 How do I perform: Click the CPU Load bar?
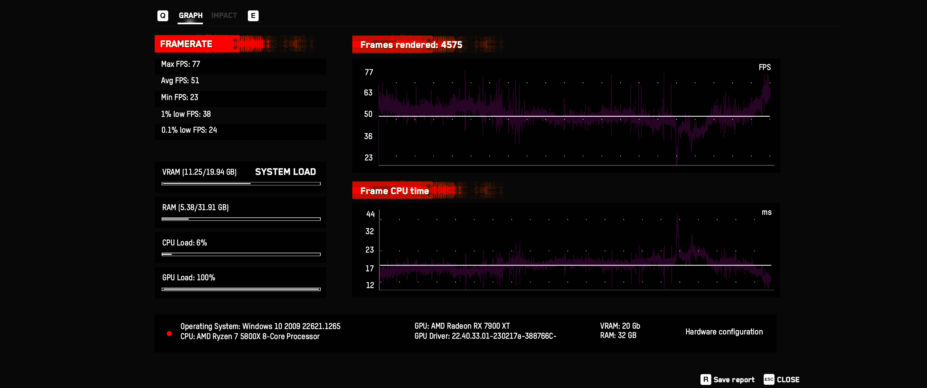(241, 254)
